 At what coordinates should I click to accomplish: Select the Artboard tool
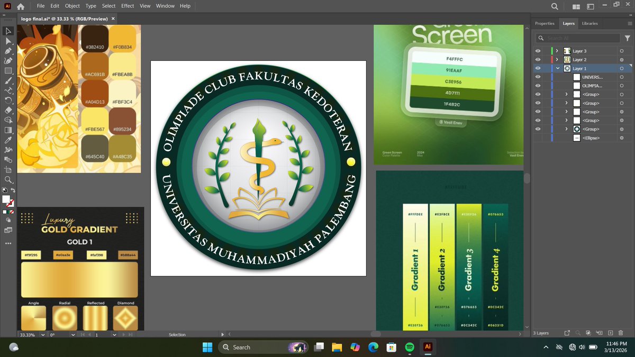coord(8,170)
